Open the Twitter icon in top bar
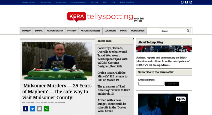Screen dimensions: 212x115 [182, 2]
